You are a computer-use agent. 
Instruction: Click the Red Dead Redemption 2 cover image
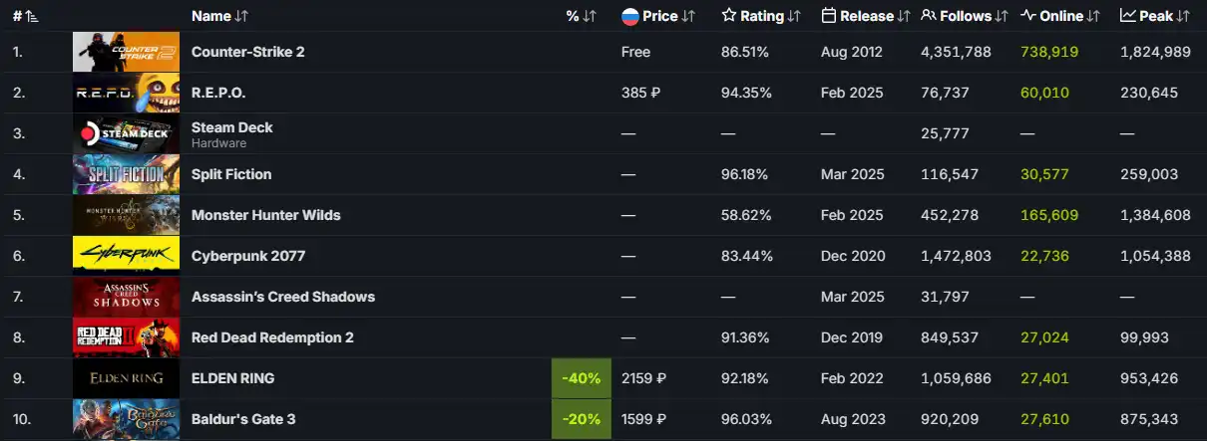pyautogui.click(x=126, y=337)
